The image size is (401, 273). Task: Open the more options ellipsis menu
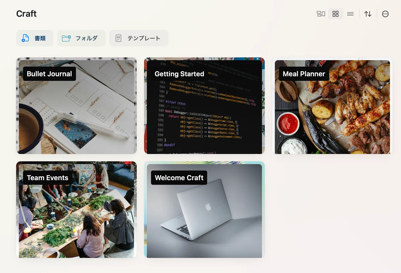coord(385,14)
